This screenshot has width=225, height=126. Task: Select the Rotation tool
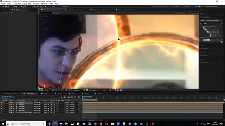point(13,7)
